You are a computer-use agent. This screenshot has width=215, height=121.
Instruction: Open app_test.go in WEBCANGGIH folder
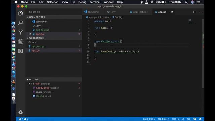coord(54,46)
